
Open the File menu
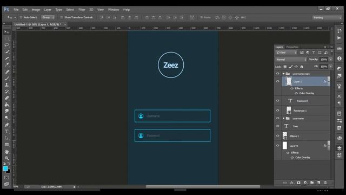click(x=16, y=10)
